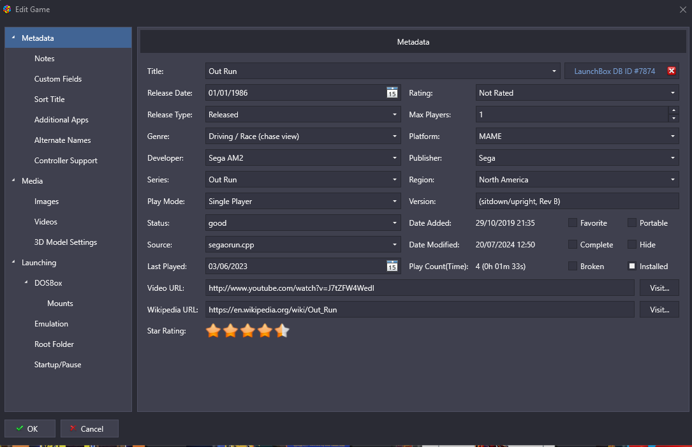The width and height of the screenshot is (692, 447).
Task: Open the Status dropdown
Action: click(395, 223)
